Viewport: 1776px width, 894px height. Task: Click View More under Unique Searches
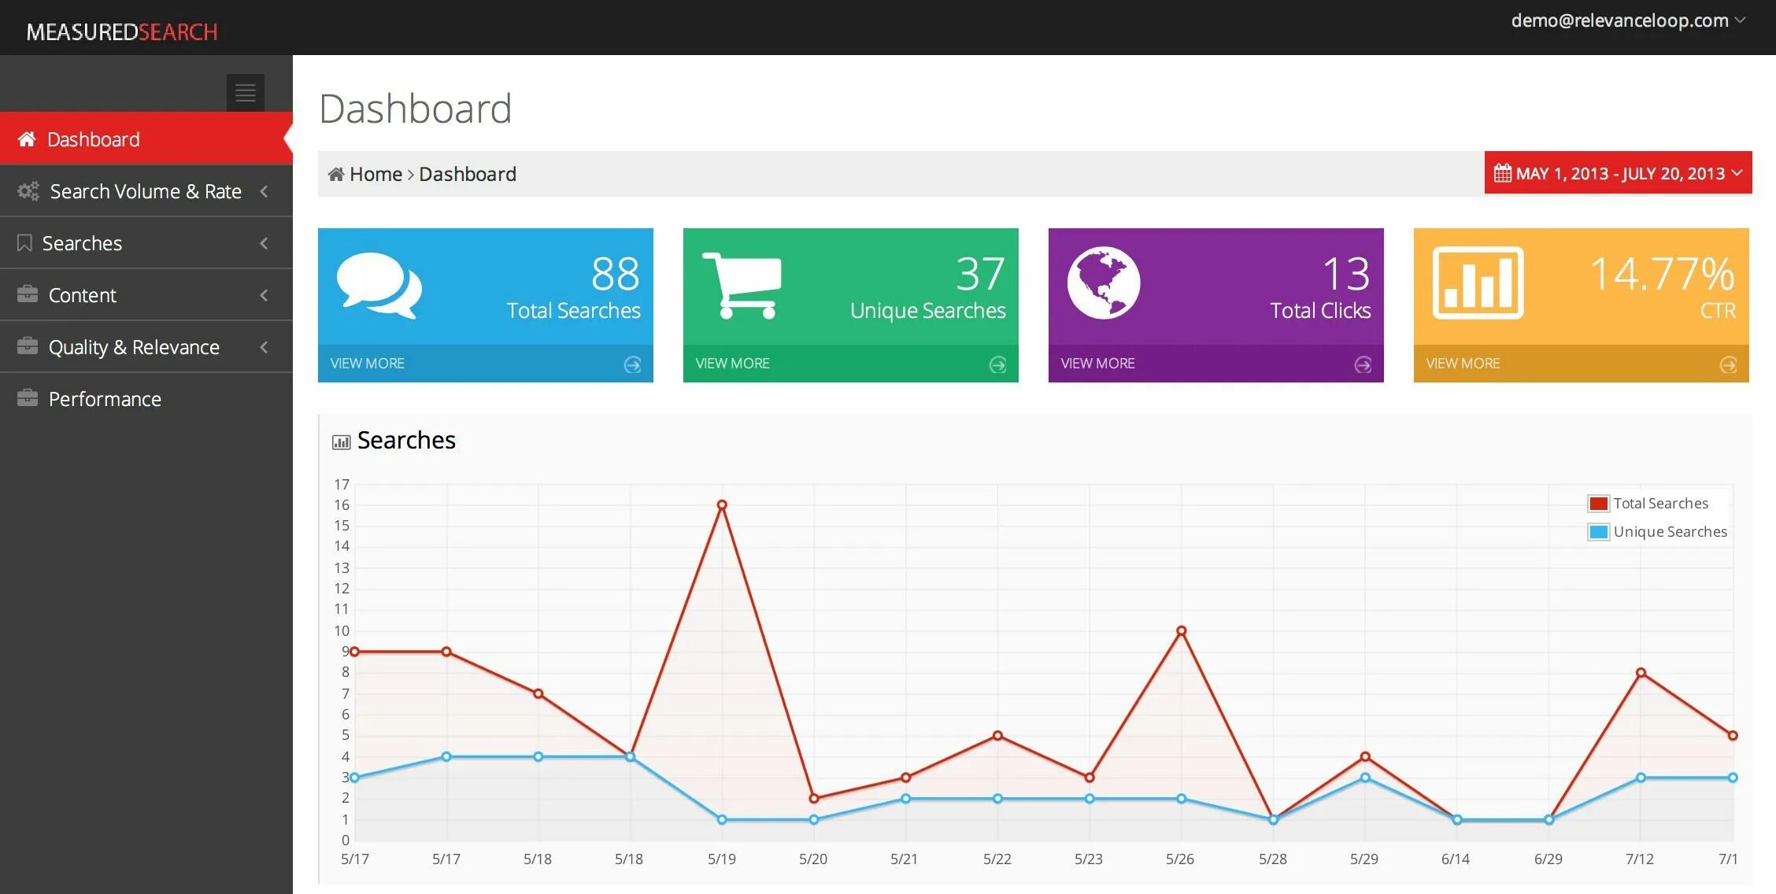click(x=732, y=364)
